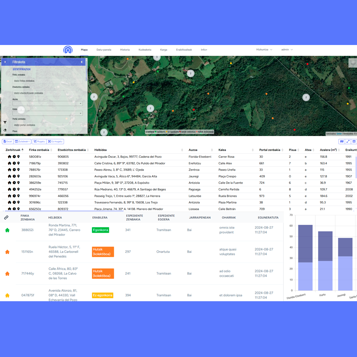
Task: Click the clock icon for finka 718679p
Action: coord(14,163)
